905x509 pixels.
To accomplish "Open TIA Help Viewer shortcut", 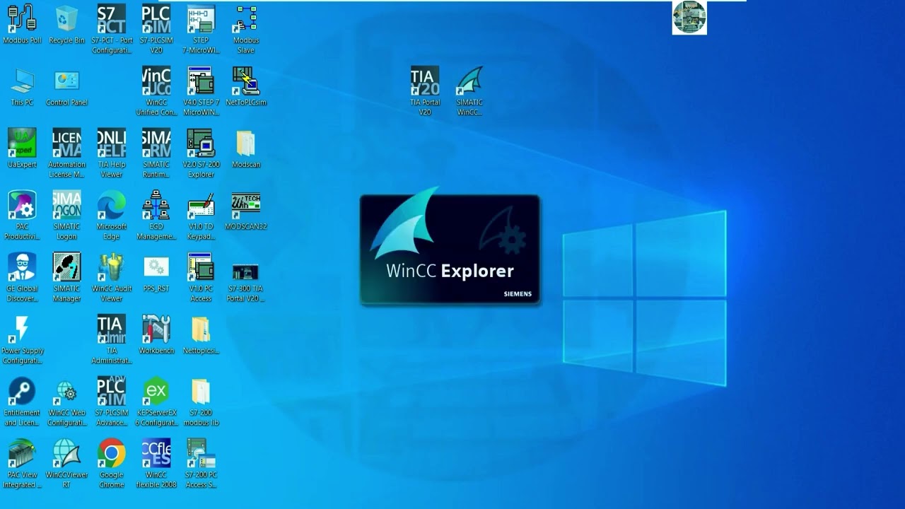I will point(112,153).
